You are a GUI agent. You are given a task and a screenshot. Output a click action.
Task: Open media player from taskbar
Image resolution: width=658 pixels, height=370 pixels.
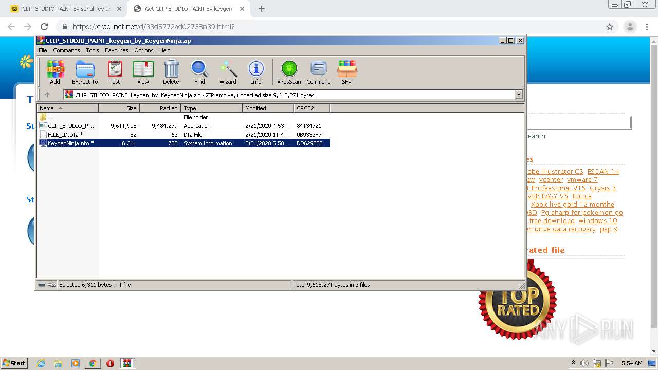click(x=76, y=363)
